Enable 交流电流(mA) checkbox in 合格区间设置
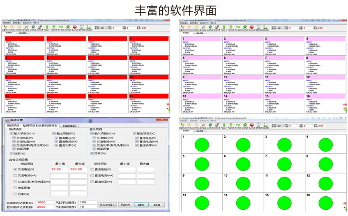The image size is (348, 216). 16,175
